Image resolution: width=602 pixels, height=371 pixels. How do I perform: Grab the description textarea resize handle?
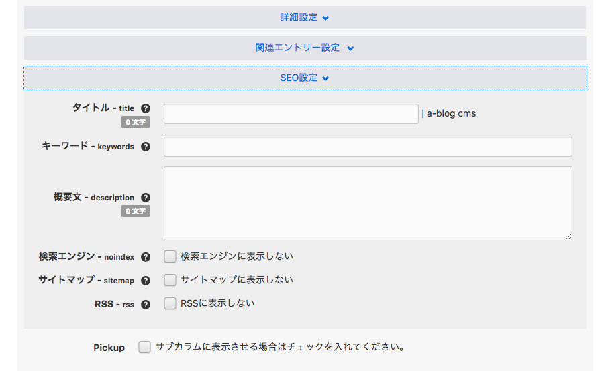click(569, 236)
